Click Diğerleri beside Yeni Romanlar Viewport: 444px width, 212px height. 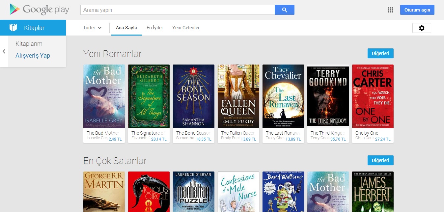pos(380,53)
